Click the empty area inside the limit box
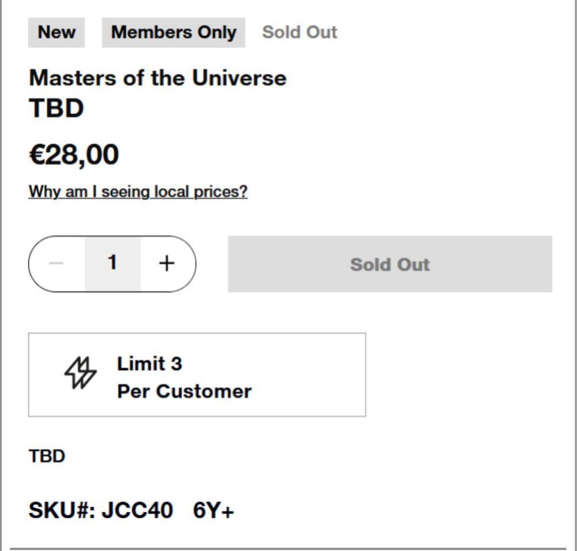Image resolution: width=577 pixels, height=551 pixels. pyautogui.click(x=309, y=374)
